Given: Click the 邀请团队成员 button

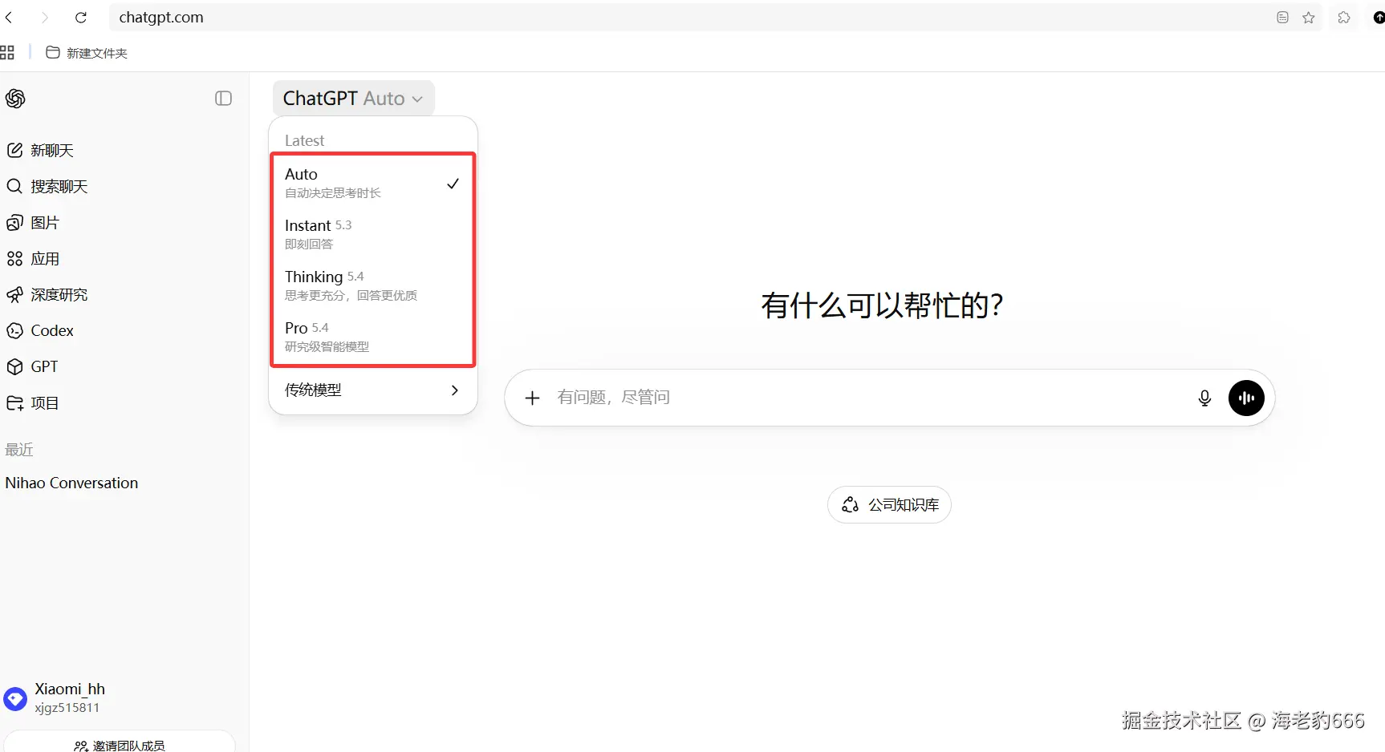Looking at the screenshot, I should [x=120, y=745].
